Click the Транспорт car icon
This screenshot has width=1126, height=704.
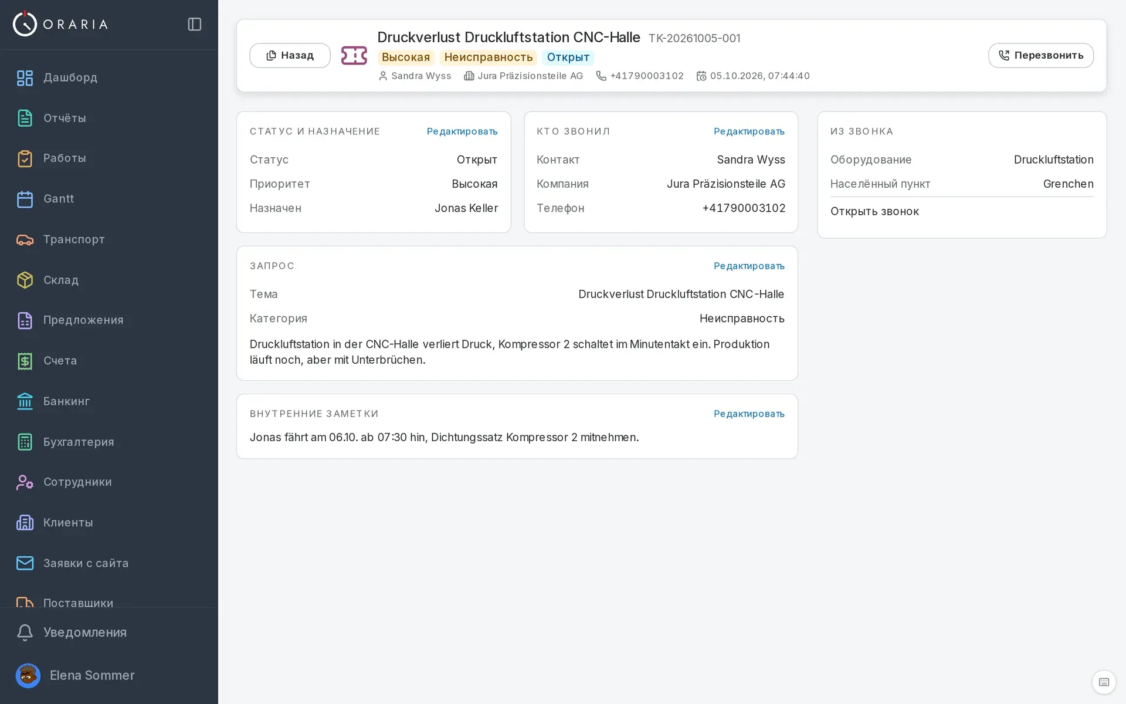point(25,239)
